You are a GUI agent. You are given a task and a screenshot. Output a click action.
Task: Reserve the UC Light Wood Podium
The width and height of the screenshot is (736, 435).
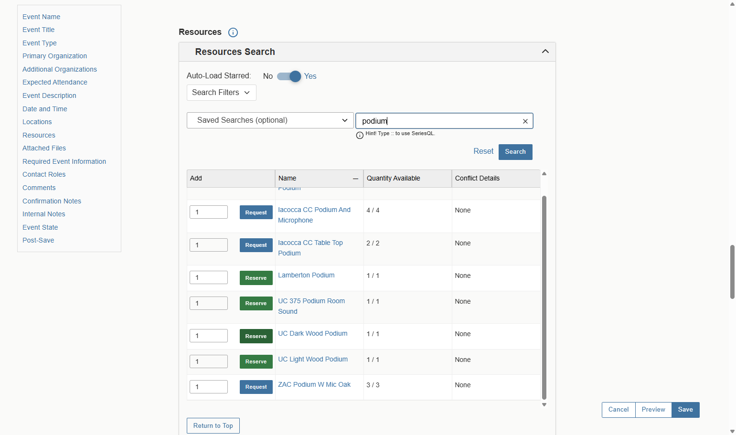coord(256,361)
